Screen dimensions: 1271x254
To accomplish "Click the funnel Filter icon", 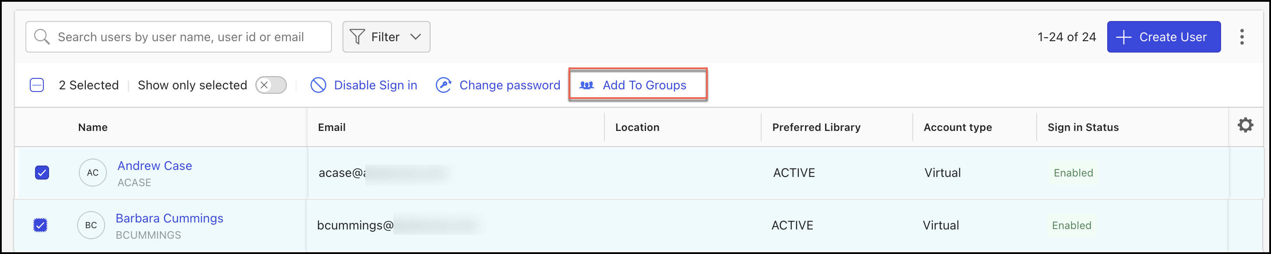I will click(x=357, y=37).
